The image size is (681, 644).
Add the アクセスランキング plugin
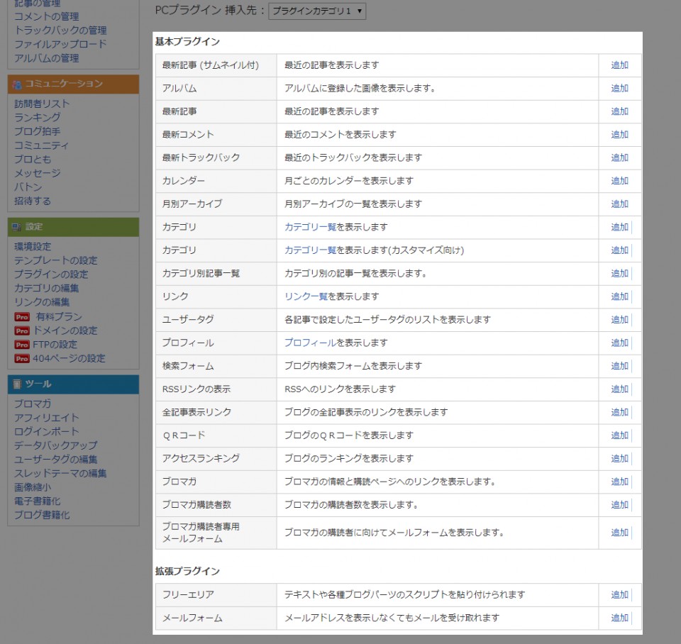click(619, 459)
